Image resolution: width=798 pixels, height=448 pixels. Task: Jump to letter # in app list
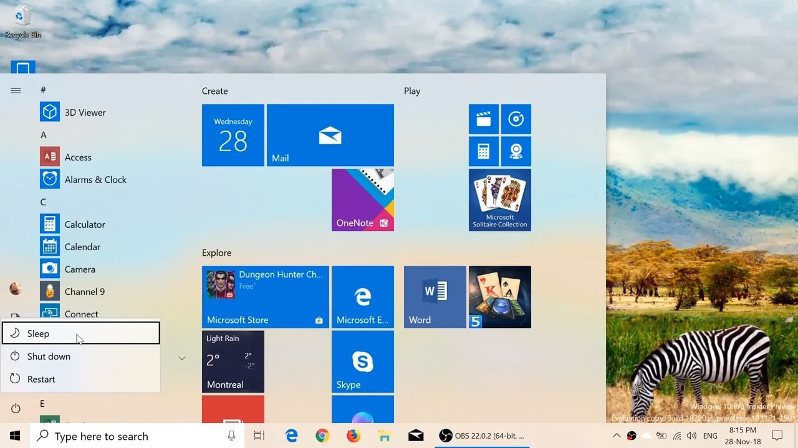pyautogui.click(x=43, y=90)
